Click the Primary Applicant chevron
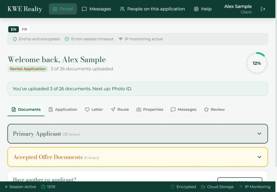This screenshot has height=192, width=277. tap(259, 134)
